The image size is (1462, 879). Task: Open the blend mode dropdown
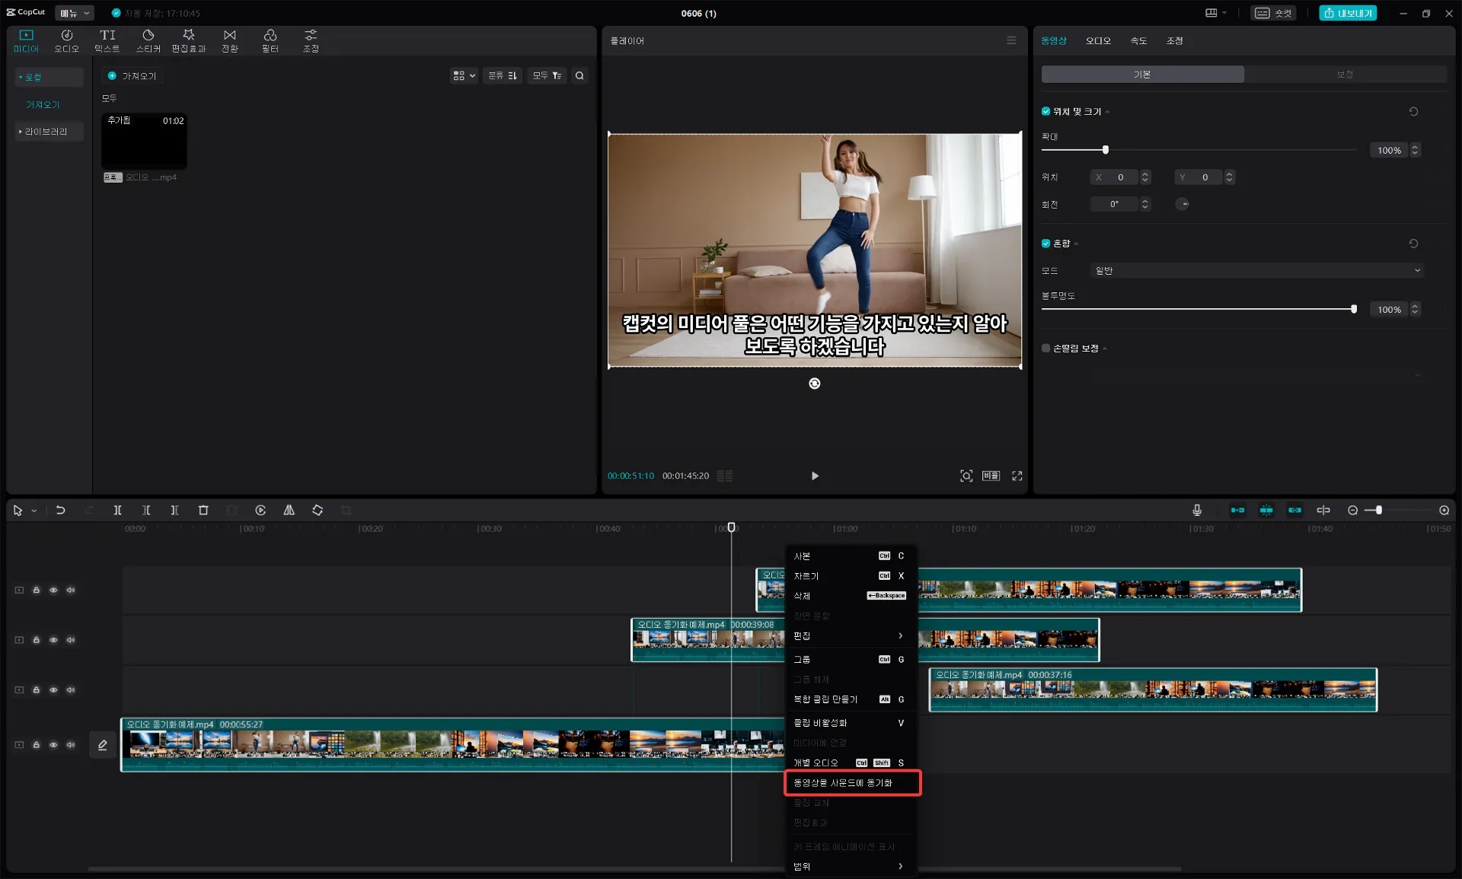[x=1256, y=270]
